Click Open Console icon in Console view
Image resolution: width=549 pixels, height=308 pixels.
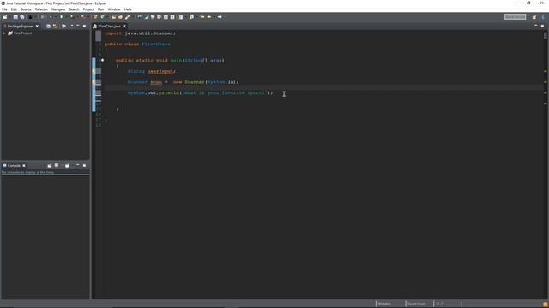tap(67, 165)
